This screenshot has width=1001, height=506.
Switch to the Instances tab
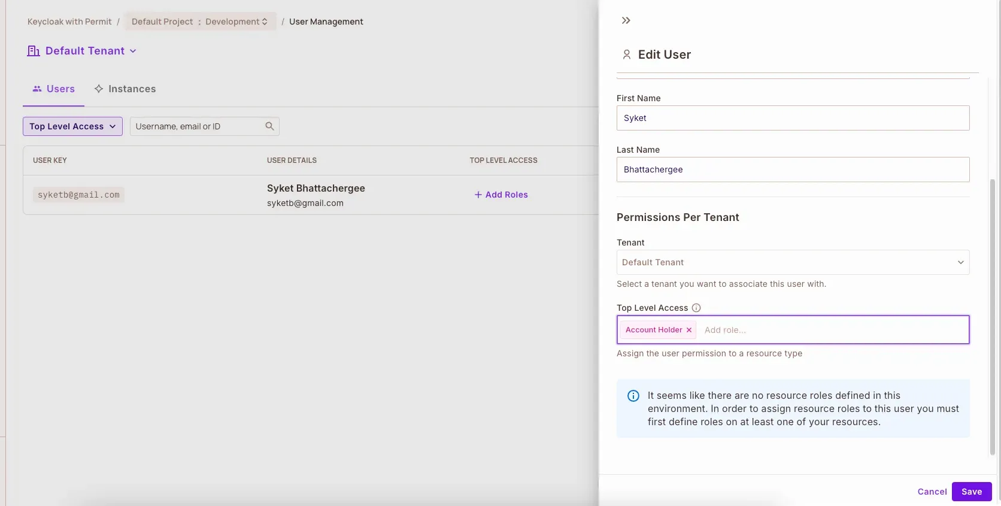(x=125, y=89)
